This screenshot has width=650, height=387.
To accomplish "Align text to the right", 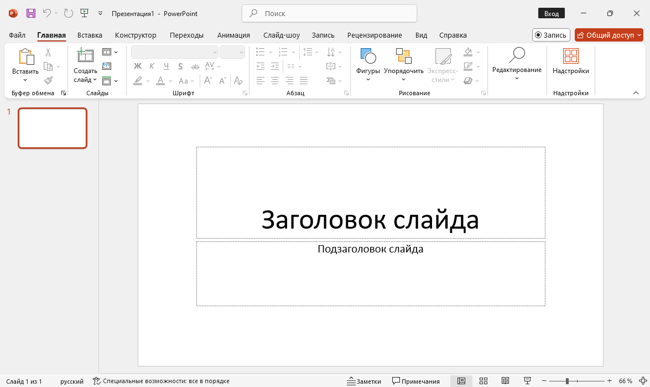I will pyautogui.click(x=289, y=80).
